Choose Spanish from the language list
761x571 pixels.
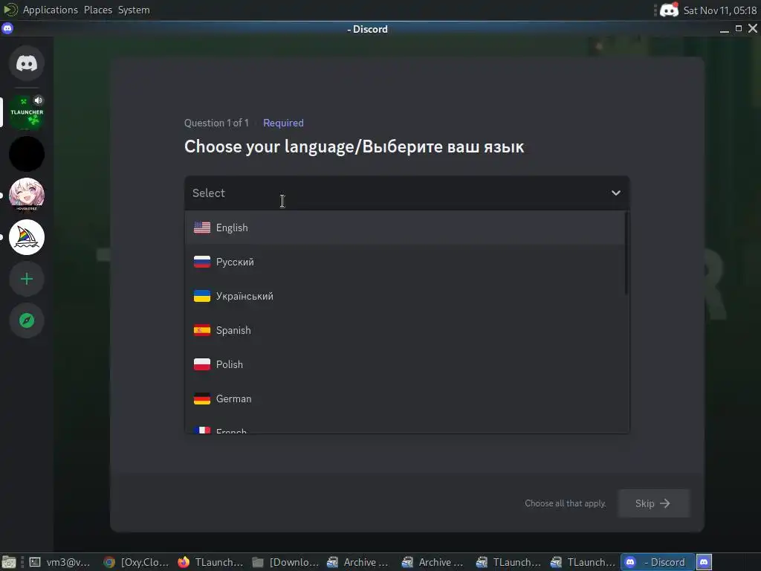[x=405, y=330]
